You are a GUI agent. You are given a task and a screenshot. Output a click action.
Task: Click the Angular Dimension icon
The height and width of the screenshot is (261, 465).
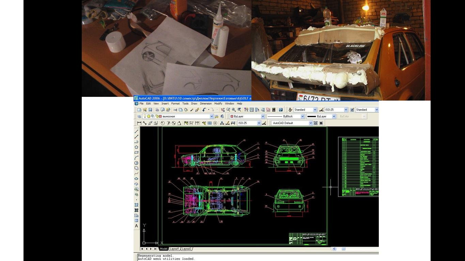[x=179, y=123]
